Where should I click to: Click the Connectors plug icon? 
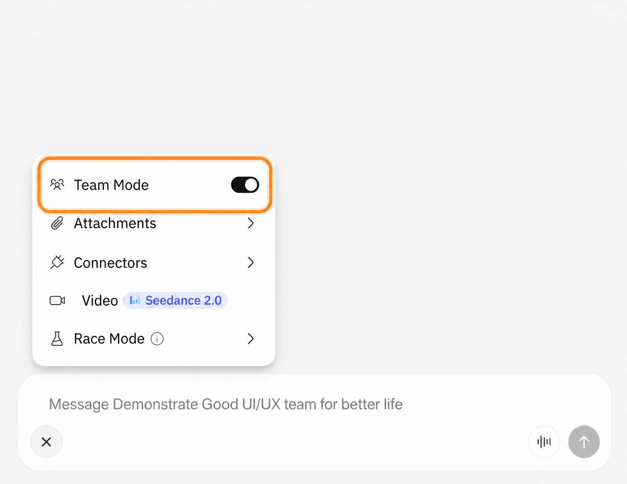tap(57, 262)
